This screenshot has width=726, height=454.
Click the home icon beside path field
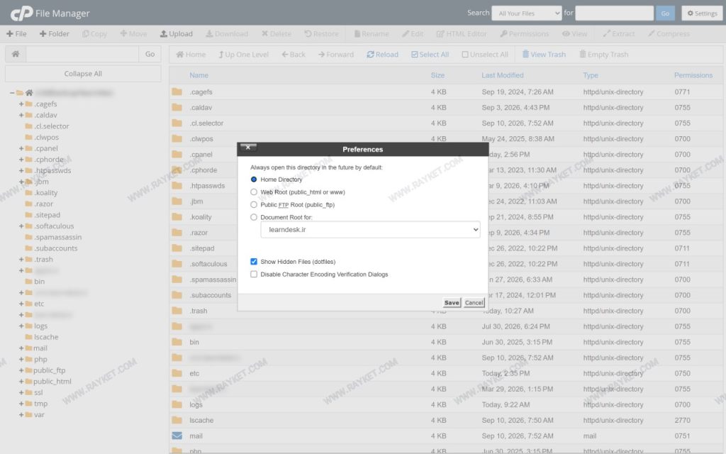point(16,54)
